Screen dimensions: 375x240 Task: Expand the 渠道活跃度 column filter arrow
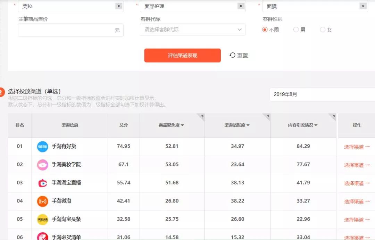pyautogui.click(x=248, y=125)
